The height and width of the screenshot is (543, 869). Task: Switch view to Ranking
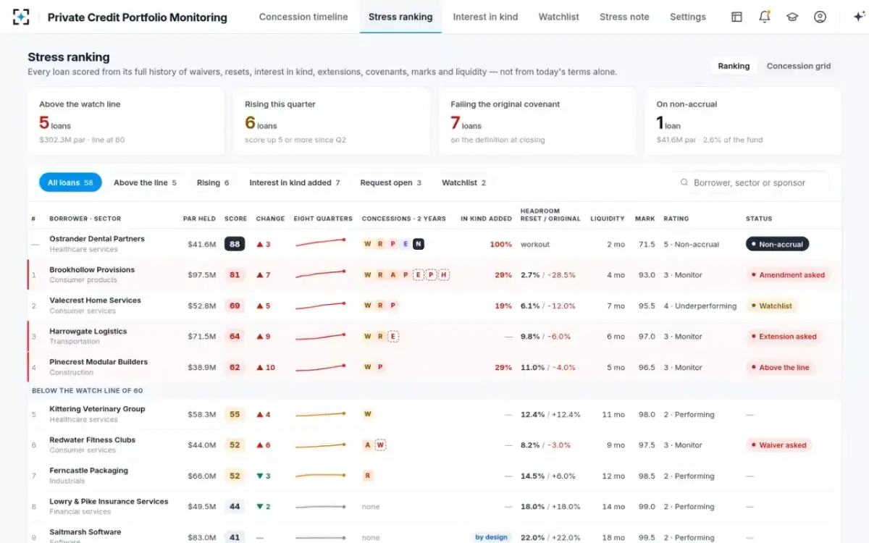(734, 66)
